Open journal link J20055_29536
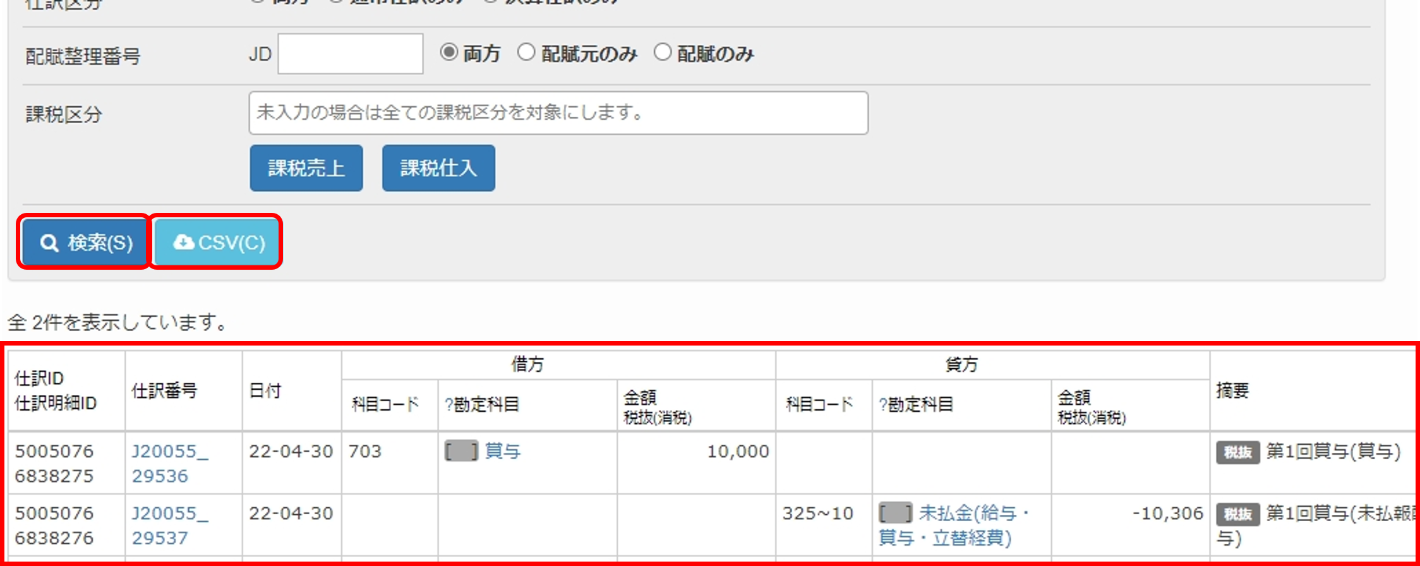 168,464
